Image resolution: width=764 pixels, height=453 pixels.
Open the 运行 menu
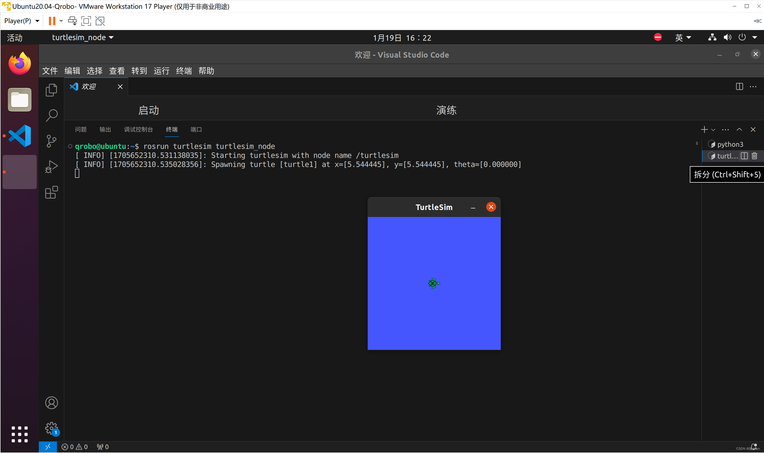click(x=161, y=71)
